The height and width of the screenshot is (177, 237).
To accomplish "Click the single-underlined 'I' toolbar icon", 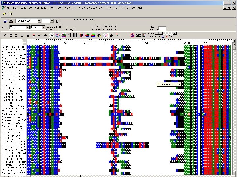I will coord(22,35).
